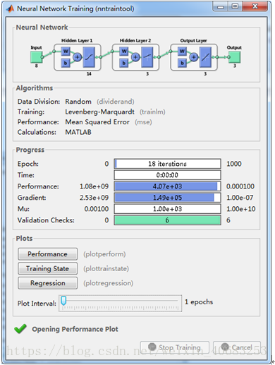The height and width of the screenshot is (365, 275).
Task: Click the performance goal 0.000100
Action: [x=240, y=186]
